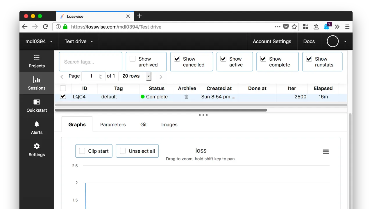The width and height of the screenshot is (372, 209).
Task: Open bookmarks star-tray toolbar icon
Action: pos(316,27)
